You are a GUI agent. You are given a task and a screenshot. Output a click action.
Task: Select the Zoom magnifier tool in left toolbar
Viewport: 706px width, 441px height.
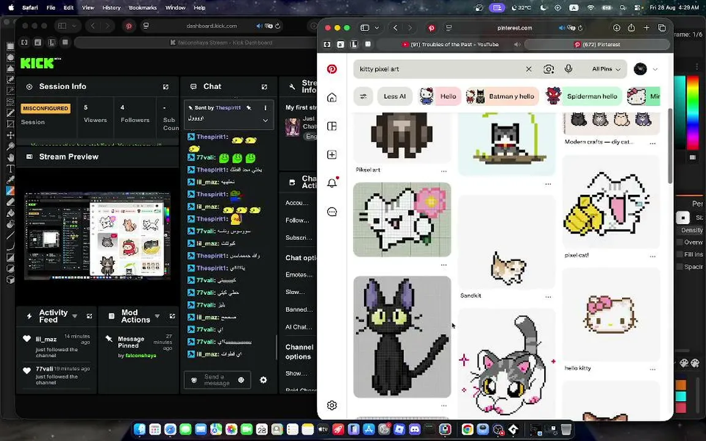pyautogui.click(x=10, y=146)
